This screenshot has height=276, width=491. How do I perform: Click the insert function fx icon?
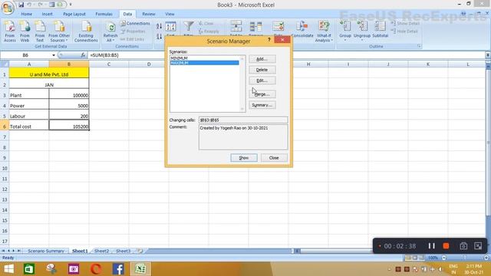[83, 55]
